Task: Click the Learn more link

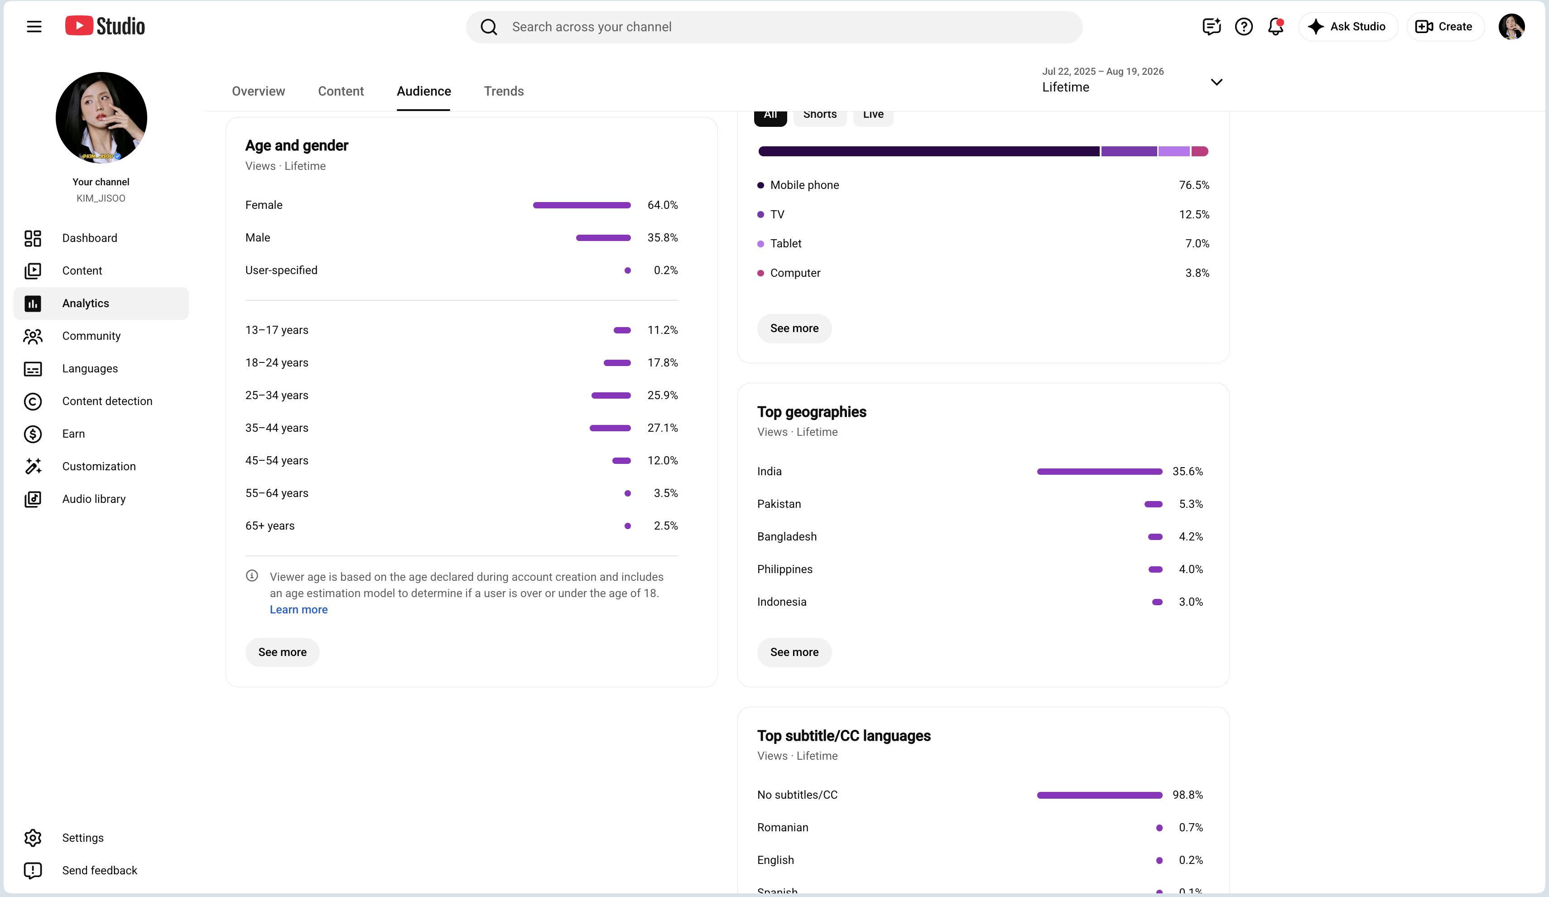Action: pos(298,609)
